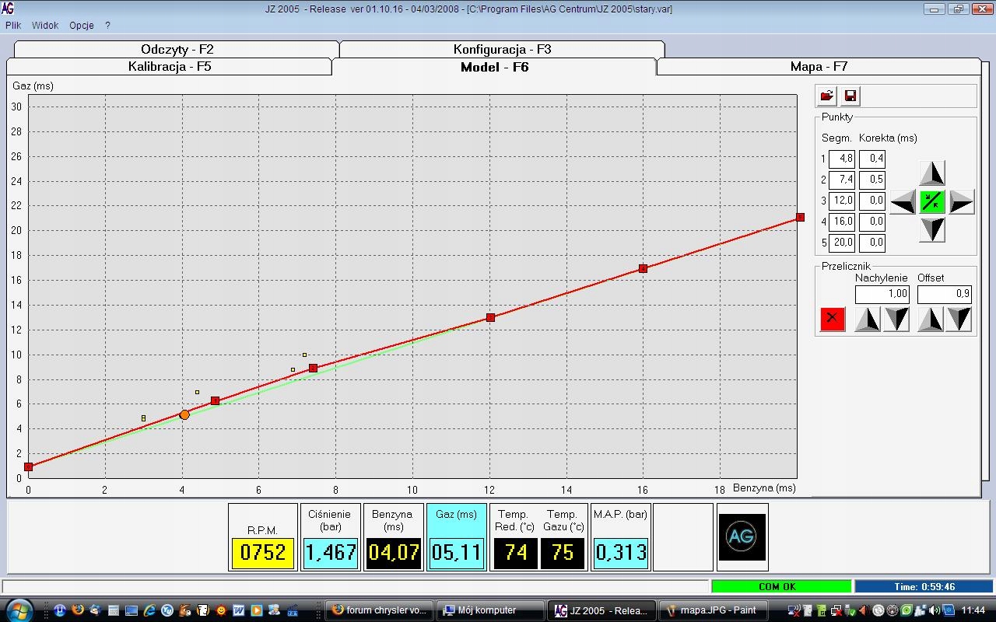Increase the Nachylenie value with up arrow
Image resolution: width=996 pixels, height=622 pixels.
click(868, 319)
